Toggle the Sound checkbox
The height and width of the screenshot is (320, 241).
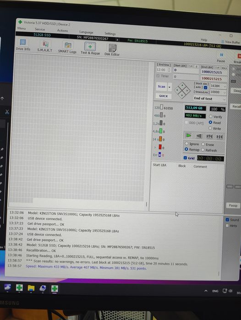tap(227, 220)
